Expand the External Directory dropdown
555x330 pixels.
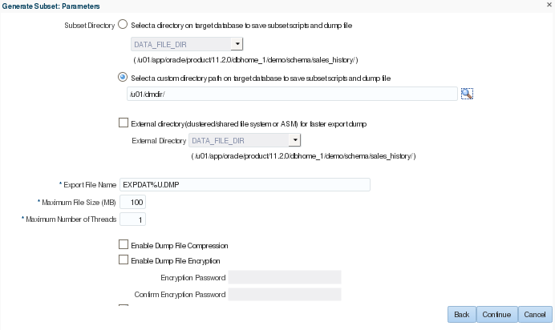295,140
